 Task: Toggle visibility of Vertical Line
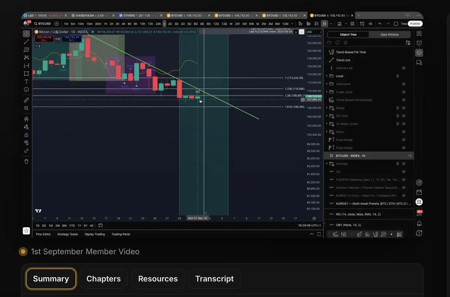(x=404, y=68)
